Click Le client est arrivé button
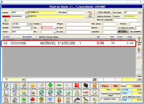The height and width of the screenshot is (104, 144). pos(126,28)
